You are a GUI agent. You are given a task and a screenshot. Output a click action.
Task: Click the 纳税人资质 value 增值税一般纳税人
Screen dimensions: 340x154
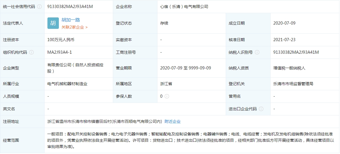coord(289,68)
